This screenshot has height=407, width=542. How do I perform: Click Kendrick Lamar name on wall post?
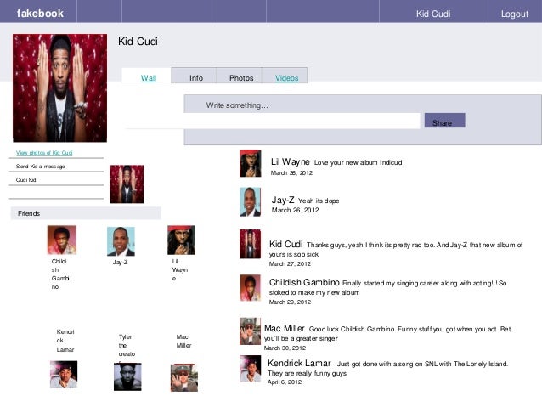(299, 363)
